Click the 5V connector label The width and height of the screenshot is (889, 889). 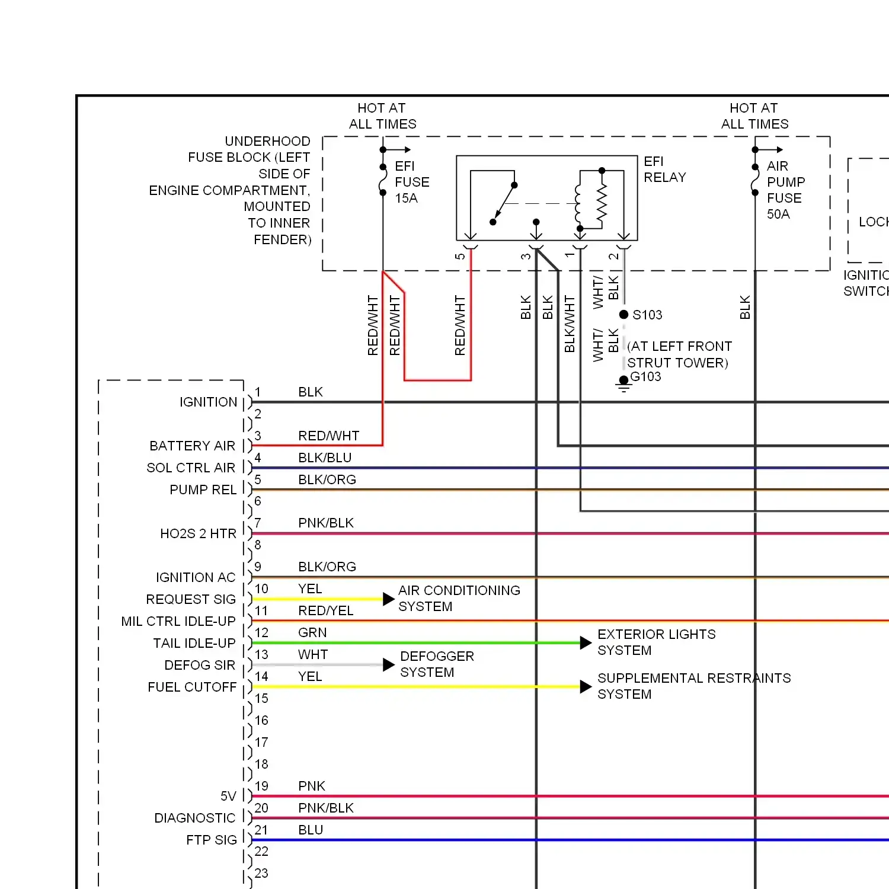(228, 796)
